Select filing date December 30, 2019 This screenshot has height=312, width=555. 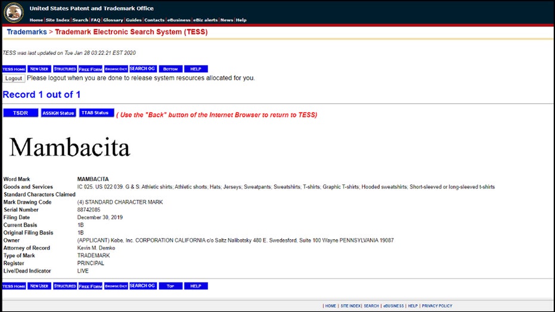(100, 217)
